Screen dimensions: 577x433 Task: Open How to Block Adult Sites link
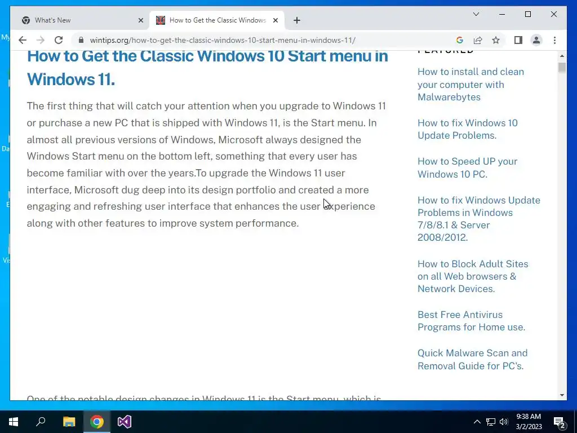pyautogui.click(x=473, y=276)
